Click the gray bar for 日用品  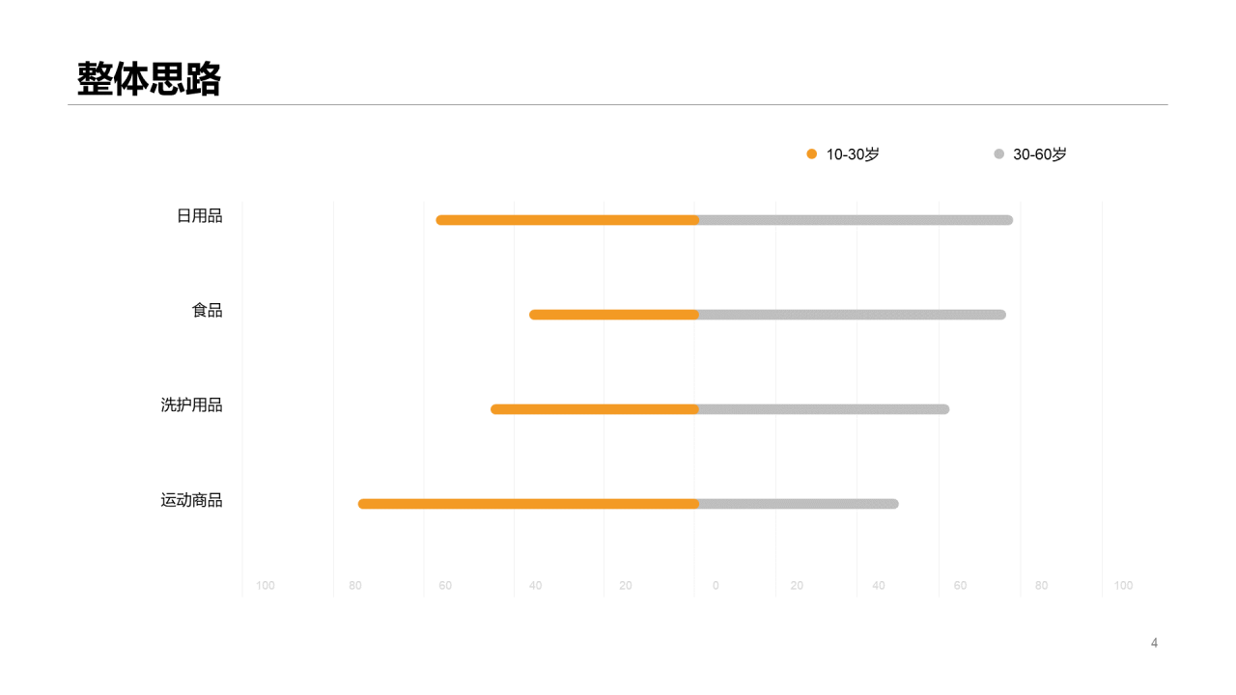click(856, 220)
